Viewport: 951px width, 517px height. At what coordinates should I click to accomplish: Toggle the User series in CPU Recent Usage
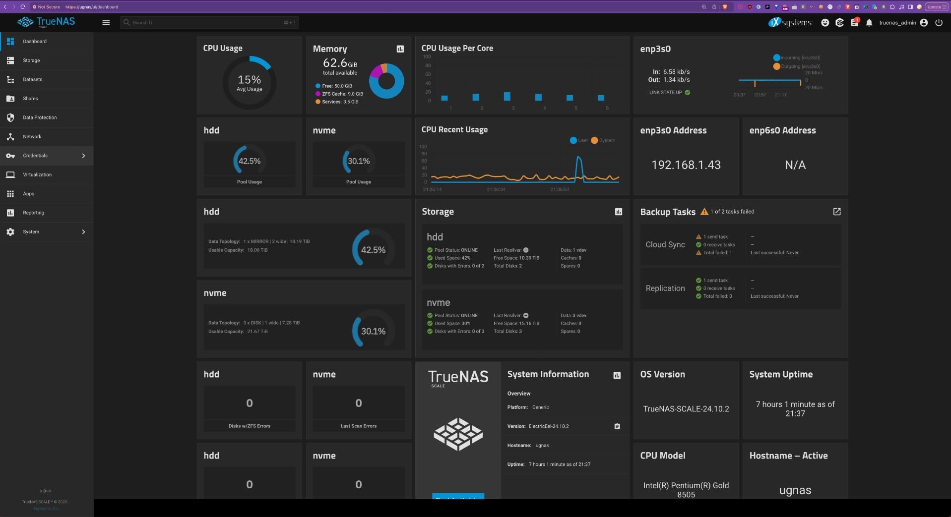click(x=579, y=140)
